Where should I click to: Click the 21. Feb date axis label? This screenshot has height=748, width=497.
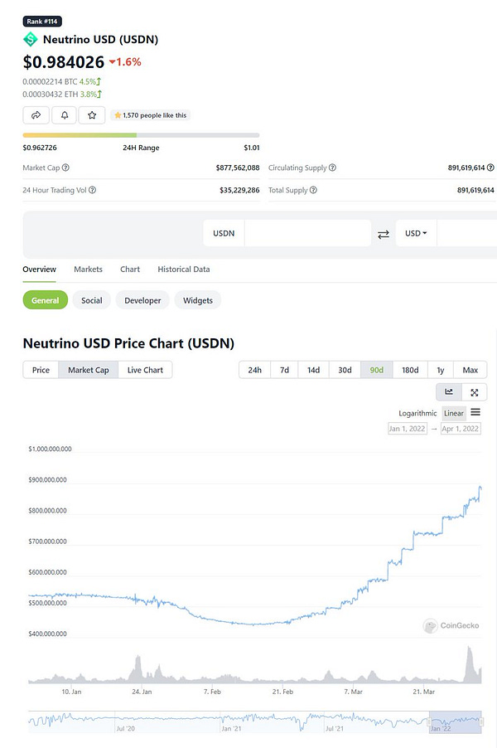[x=282, y=692]
